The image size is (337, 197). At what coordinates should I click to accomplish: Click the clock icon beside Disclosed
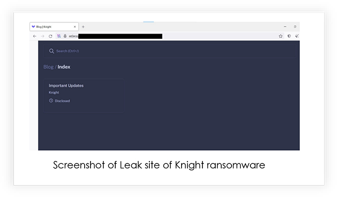(x=51, y=101)
